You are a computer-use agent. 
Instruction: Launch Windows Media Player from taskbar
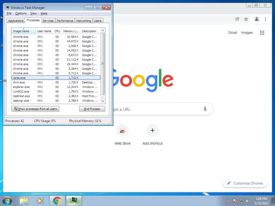40,201
